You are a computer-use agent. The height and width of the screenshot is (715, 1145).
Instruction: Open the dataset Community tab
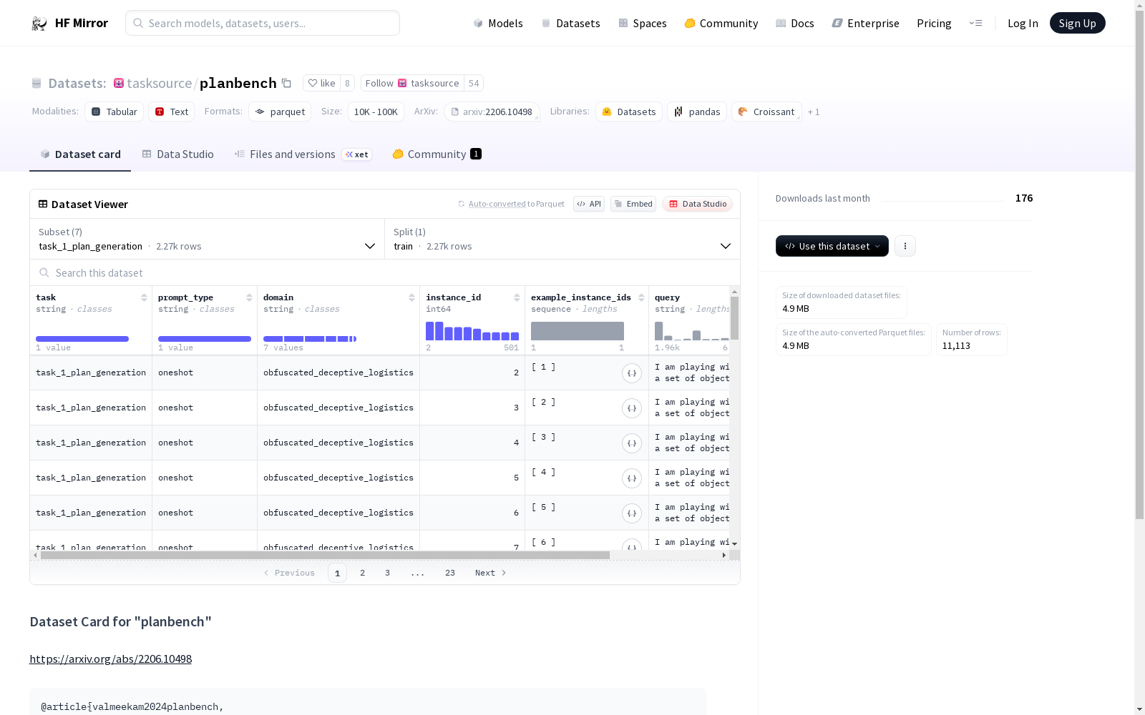coord(437,154)
